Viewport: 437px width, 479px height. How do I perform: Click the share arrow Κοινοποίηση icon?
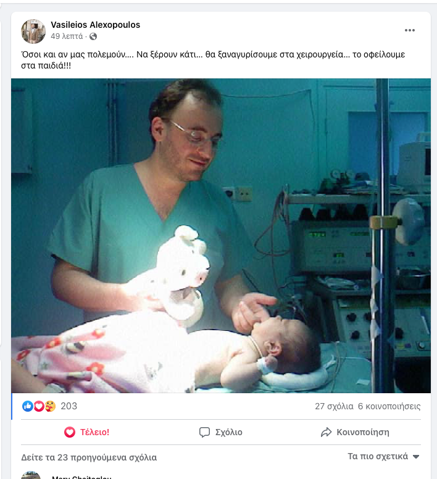[x=327, y=432]
